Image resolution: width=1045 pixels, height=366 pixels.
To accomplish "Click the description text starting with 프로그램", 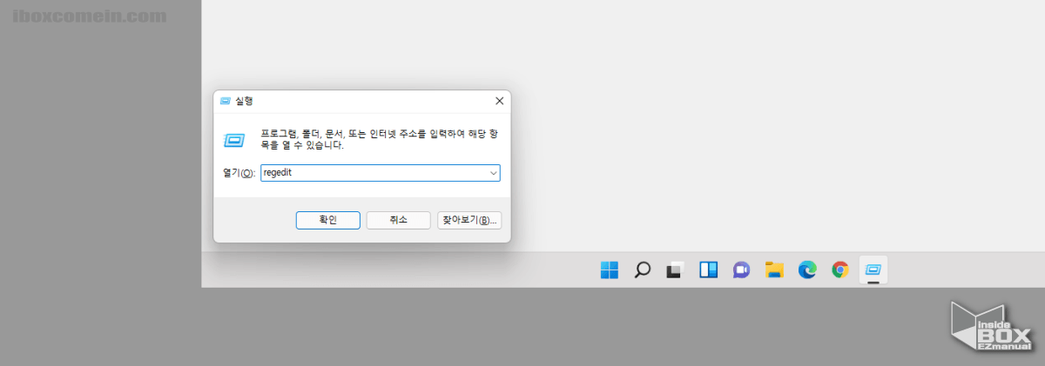I will [380, 139].
